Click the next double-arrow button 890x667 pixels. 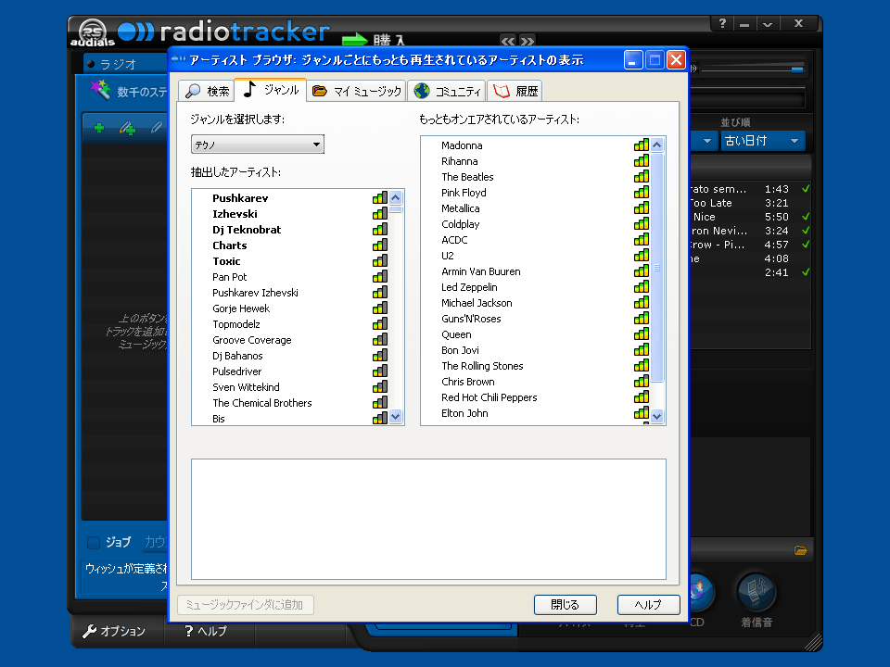(528, 41)
